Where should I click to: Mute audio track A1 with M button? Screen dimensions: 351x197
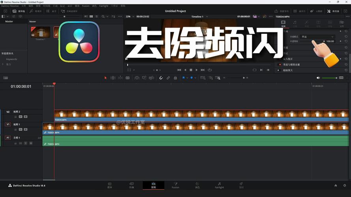pyautogui.click(x=31, y=143)
